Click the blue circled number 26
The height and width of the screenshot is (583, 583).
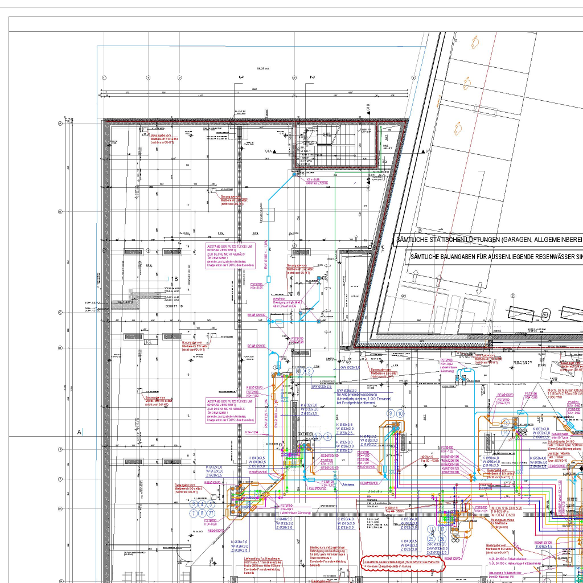point(442,538)
